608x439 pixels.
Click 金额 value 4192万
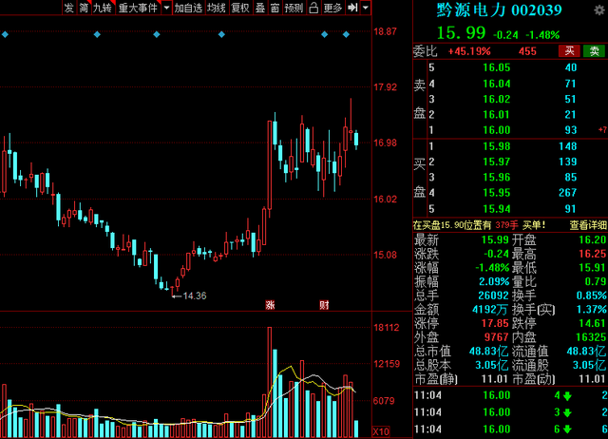tap(490, 310)
